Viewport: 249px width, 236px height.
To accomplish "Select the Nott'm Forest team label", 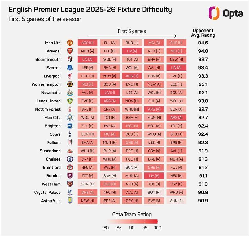I will click(48, 109).
